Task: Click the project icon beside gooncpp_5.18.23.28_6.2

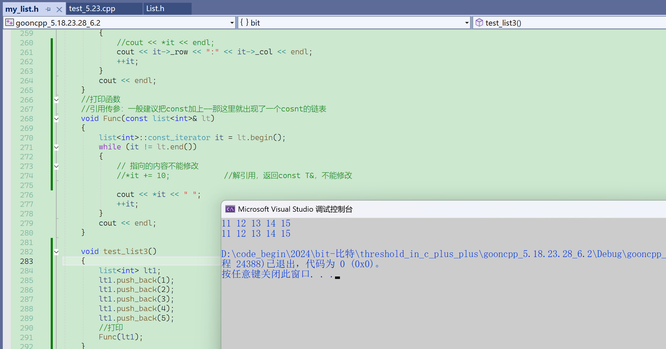Action: [x=9, y=23]
